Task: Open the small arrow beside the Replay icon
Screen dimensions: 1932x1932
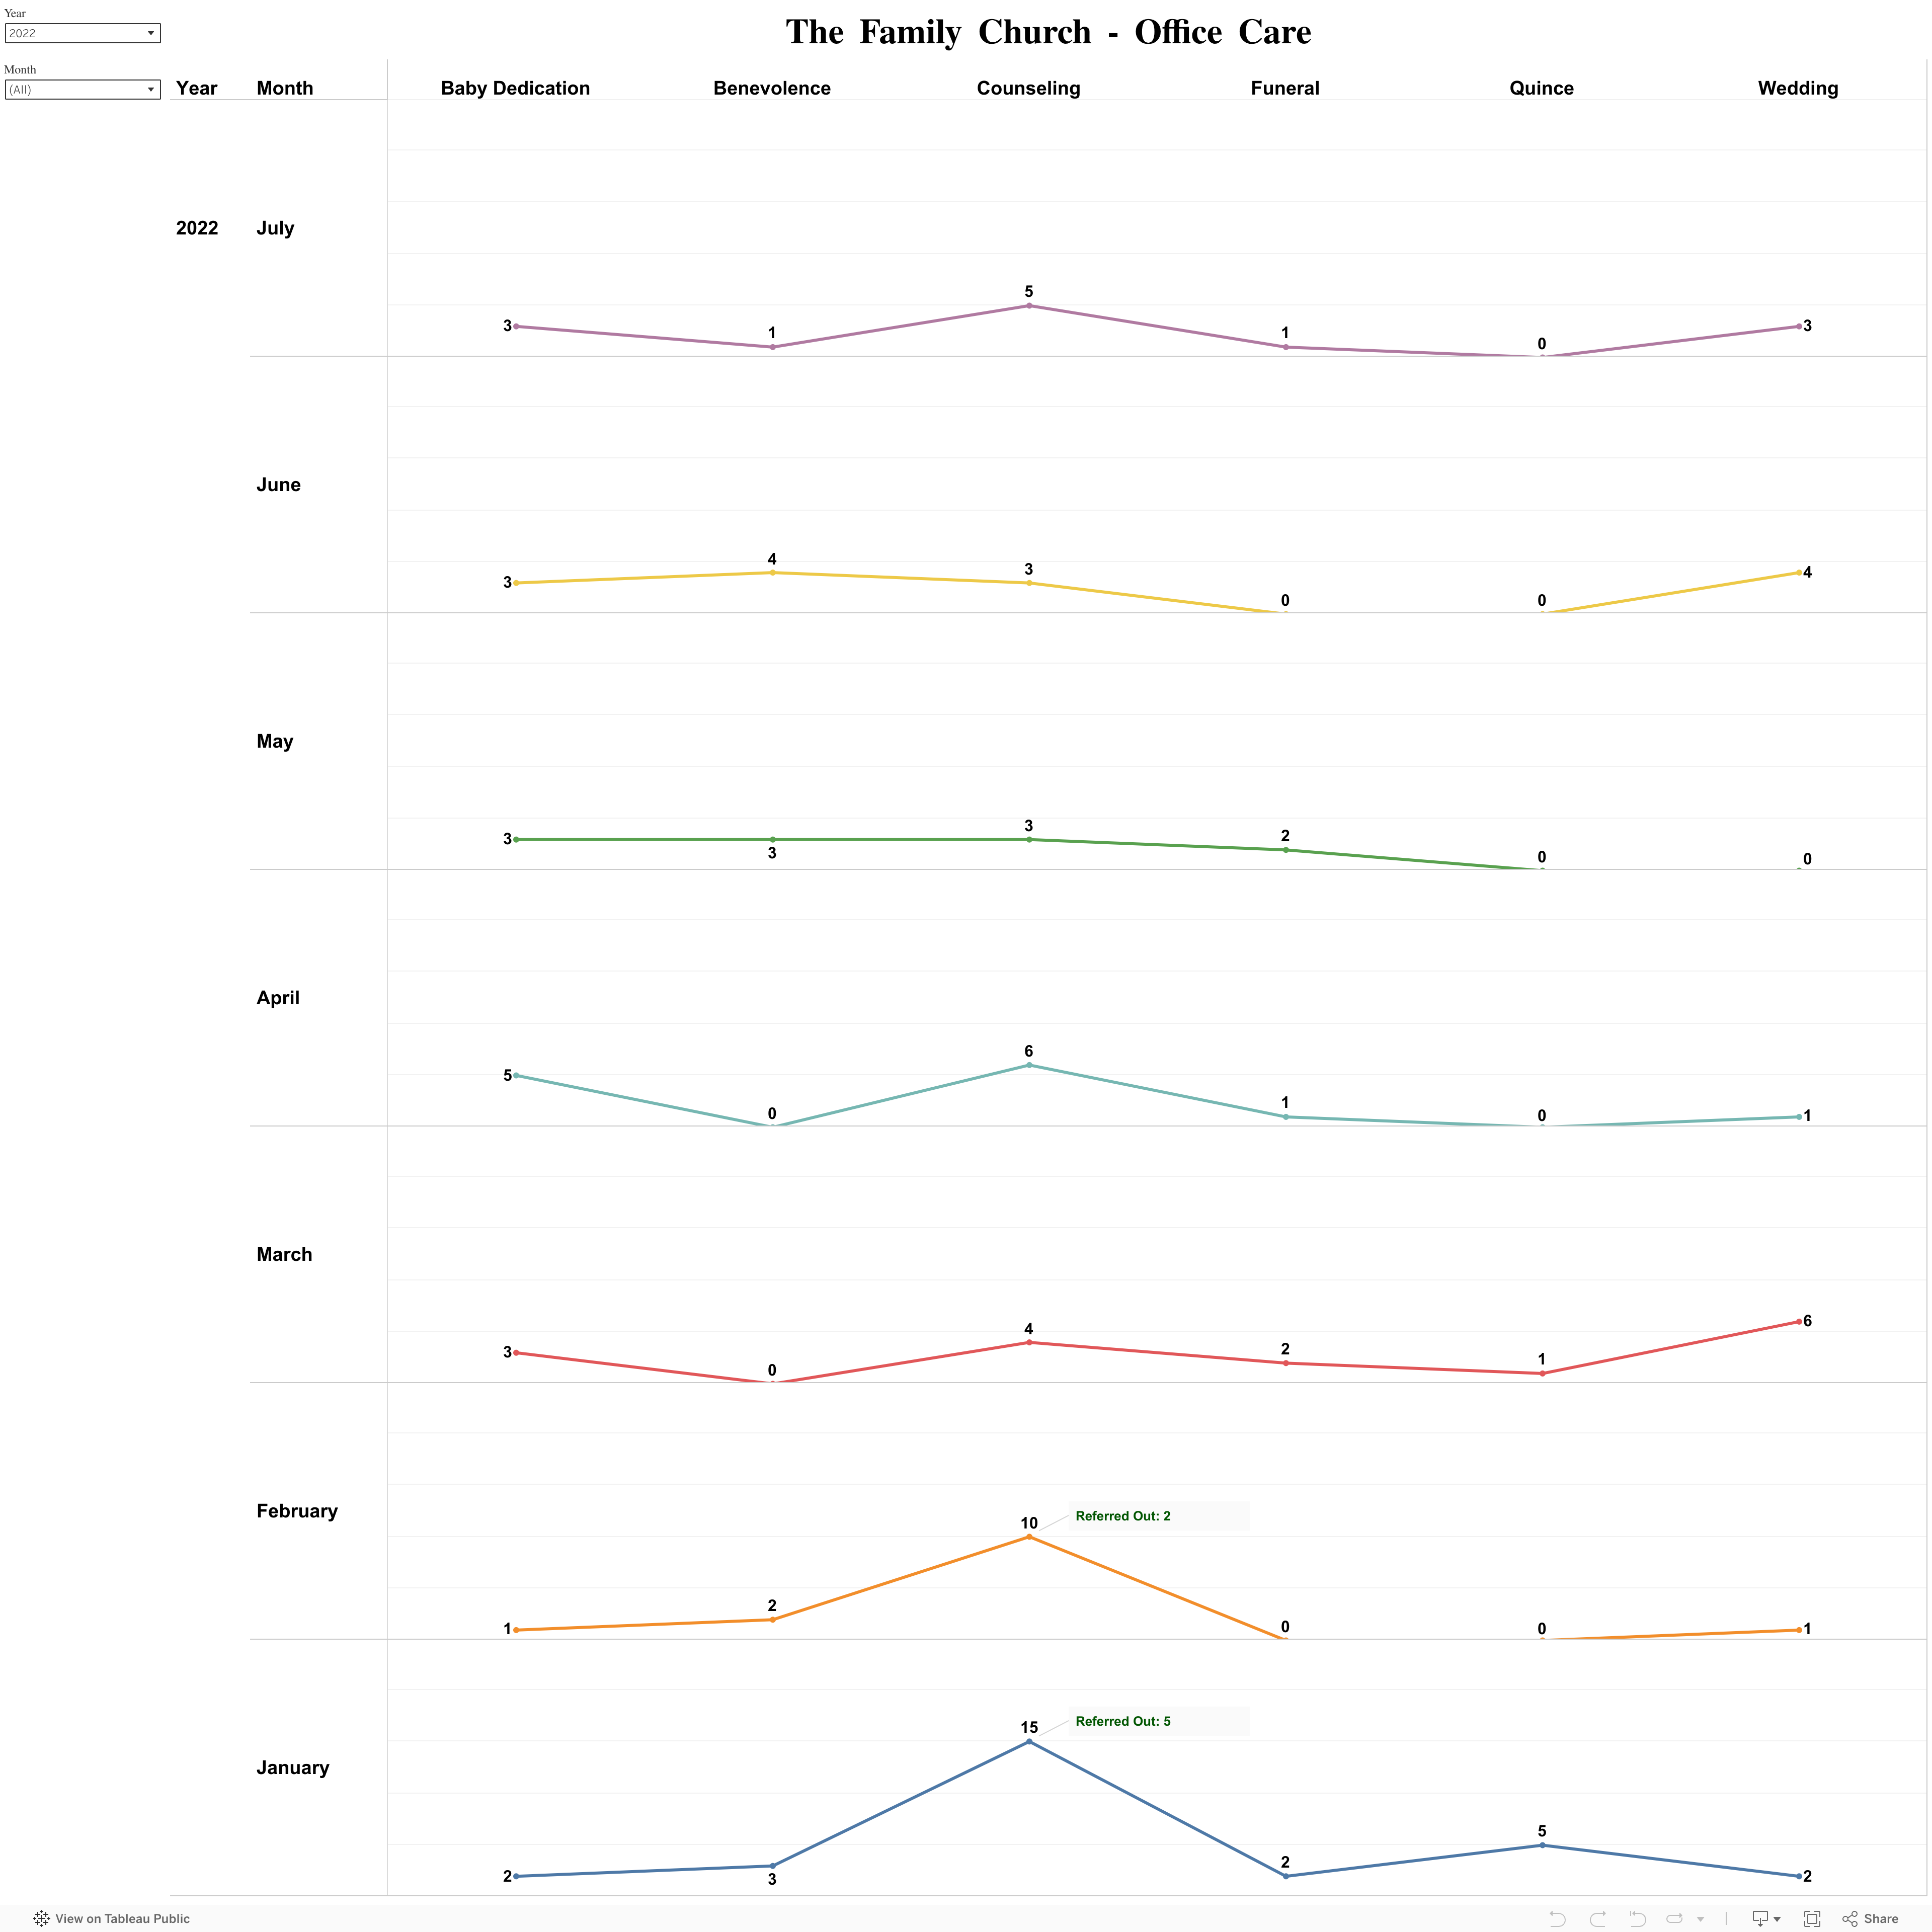Action: click(1700, 1919)
